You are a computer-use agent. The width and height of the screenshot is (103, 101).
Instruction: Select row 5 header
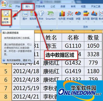(x=6, y=71)
